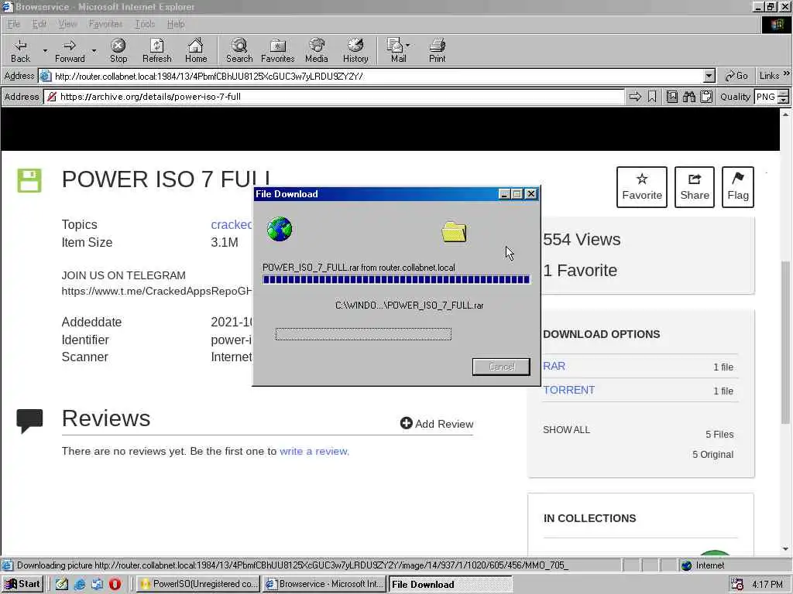This screenshot has height=594, width=793.
Task: Open the TORRENT download option link
Action: click(569, 390)
